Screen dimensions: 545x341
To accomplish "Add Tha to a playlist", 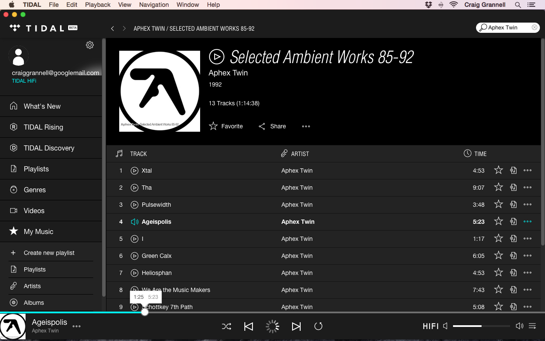I will click(513, 188).
